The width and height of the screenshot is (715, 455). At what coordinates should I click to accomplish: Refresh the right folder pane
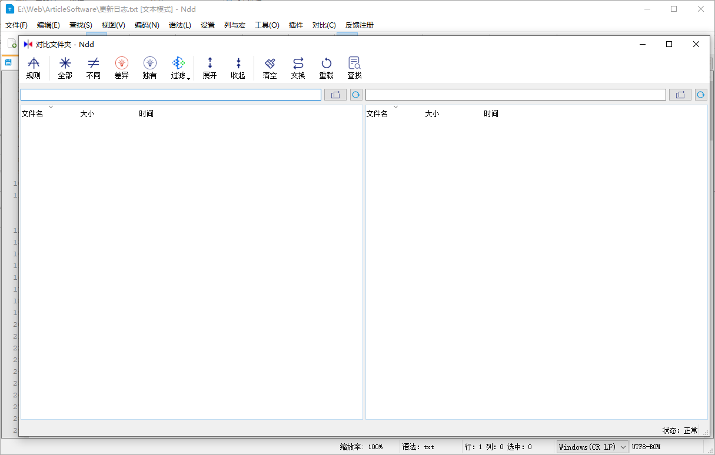click(x=701, y=95)
